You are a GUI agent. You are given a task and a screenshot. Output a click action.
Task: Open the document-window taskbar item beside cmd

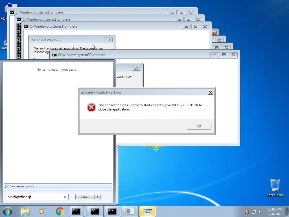click(130, 211)
